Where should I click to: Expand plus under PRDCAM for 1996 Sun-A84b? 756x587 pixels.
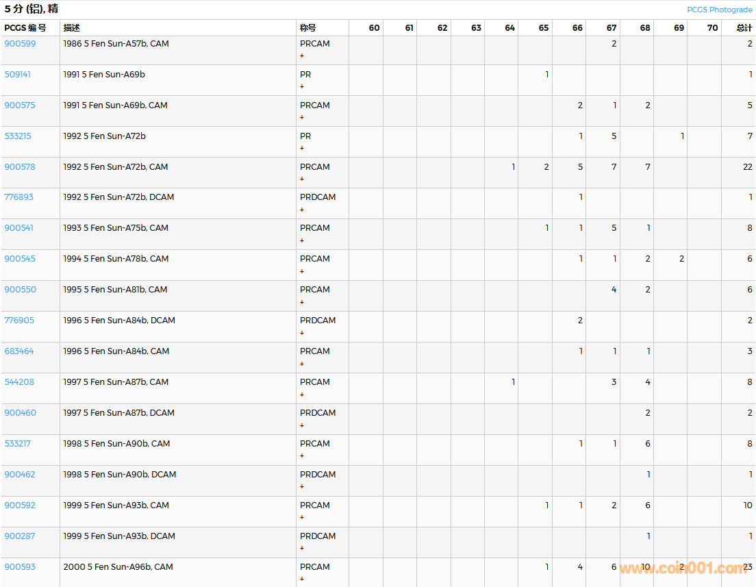tap(302, 333)
